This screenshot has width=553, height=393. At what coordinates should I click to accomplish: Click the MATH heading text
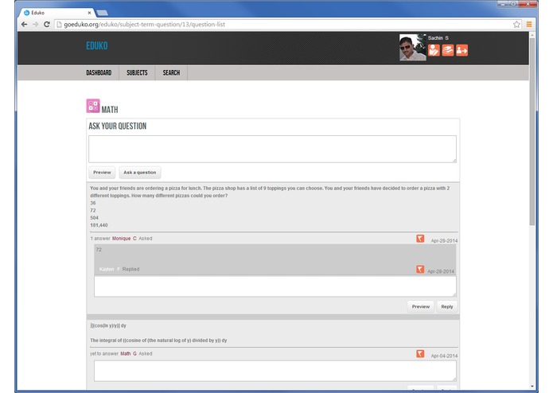(110, 110)
